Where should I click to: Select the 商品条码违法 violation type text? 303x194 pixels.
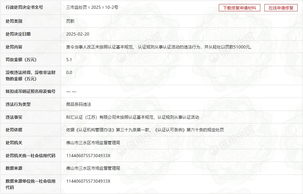(x=78, y=104)
